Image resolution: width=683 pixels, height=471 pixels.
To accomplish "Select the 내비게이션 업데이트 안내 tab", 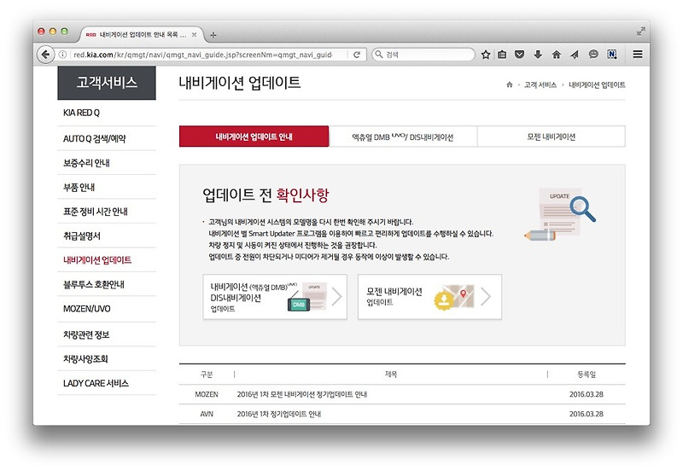I will point(254,137).
